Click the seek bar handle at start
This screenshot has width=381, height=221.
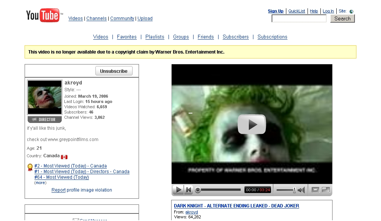198,190
